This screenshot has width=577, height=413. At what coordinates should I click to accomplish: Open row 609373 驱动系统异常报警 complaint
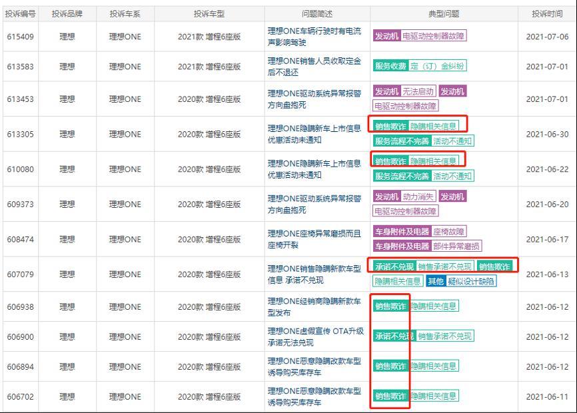click(x=314, y=204)
